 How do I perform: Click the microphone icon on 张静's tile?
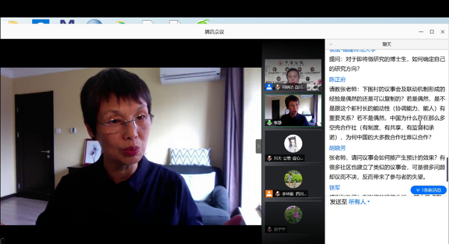click(269, 123)
